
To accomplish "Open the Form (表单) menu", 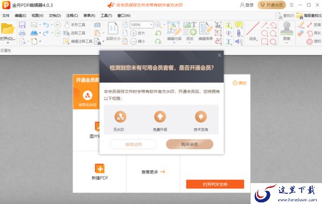I will tap(89, 16).
